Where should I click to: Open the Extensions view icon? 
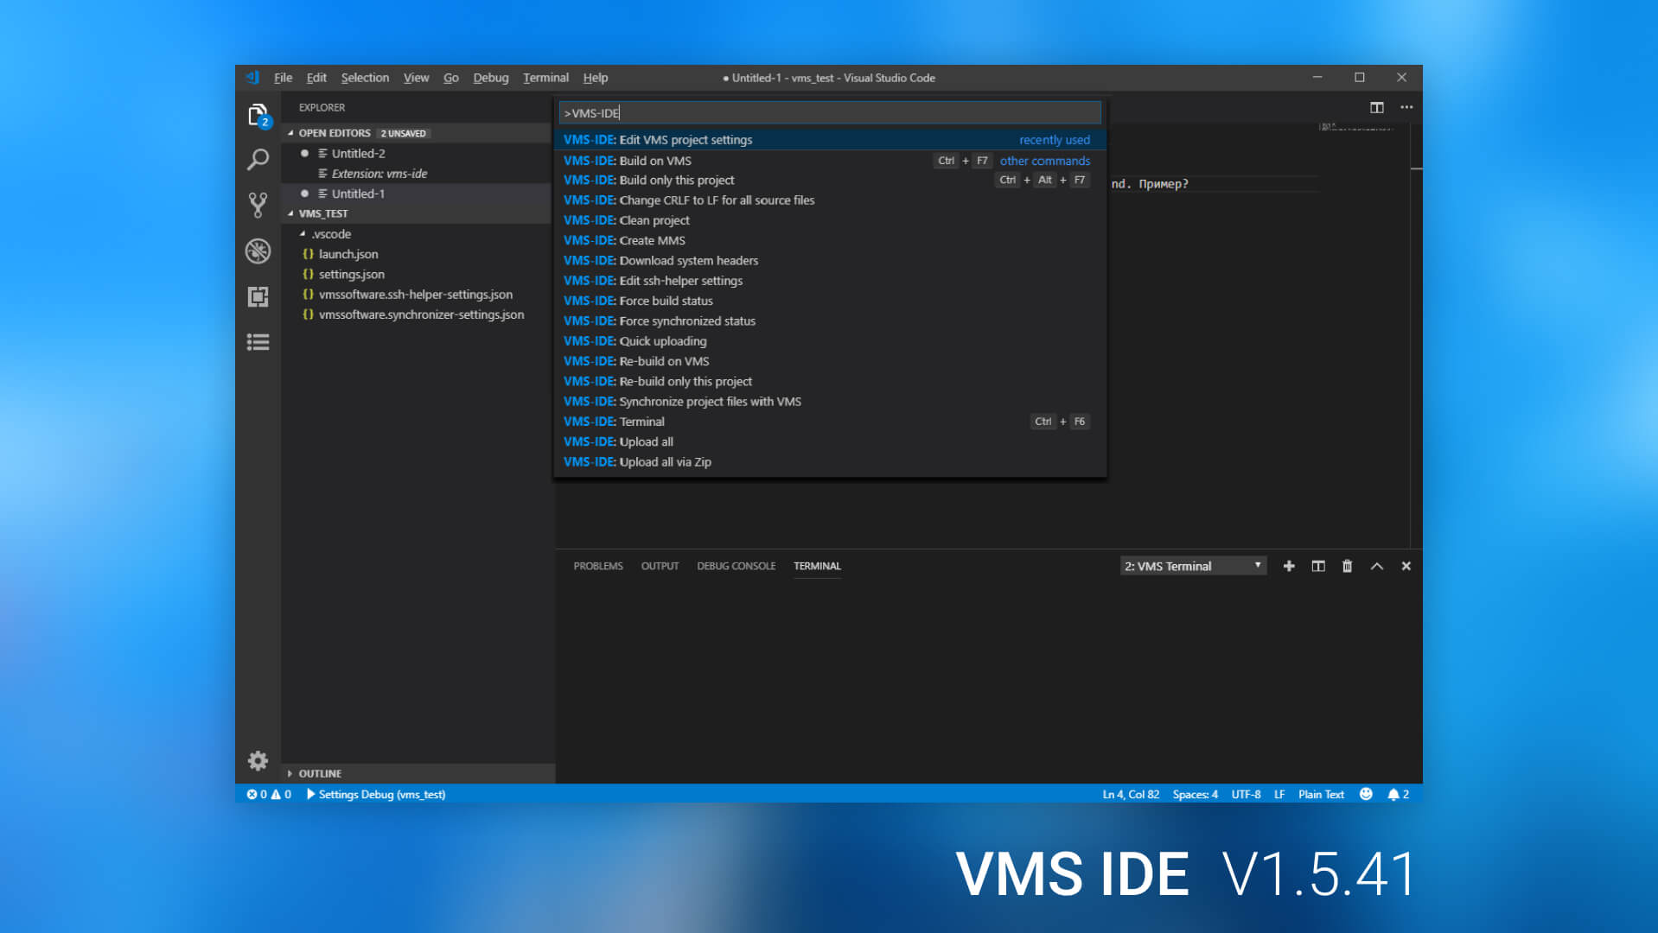click(x=258, y=296)
